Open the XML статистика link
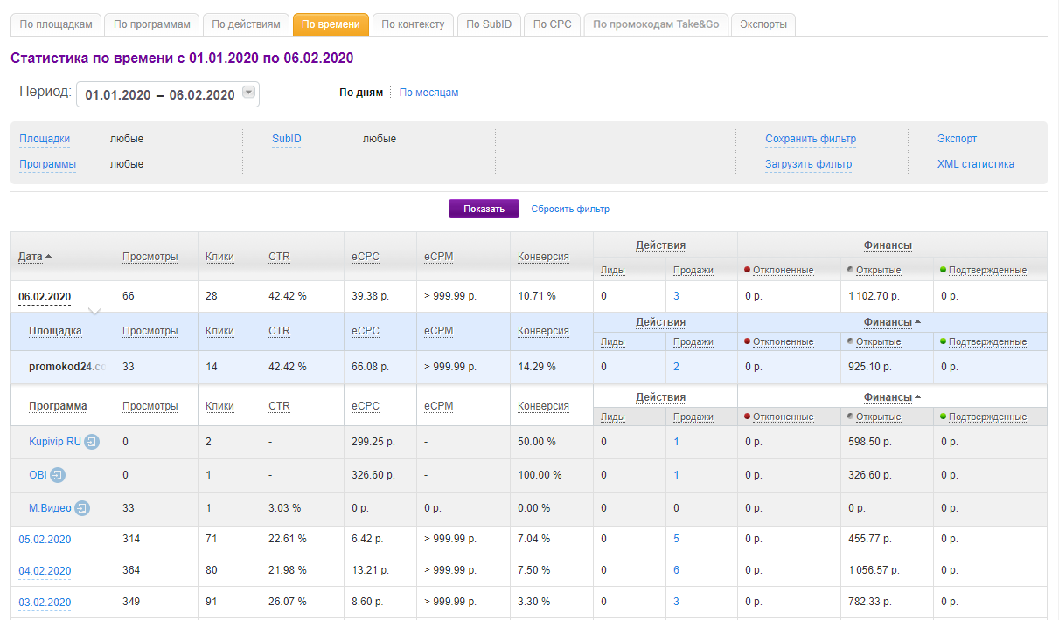The image size is (1059, 620). click(975, 164)
